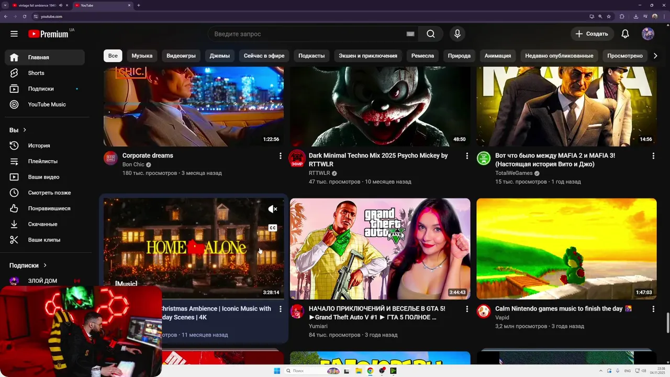Select the Экшен и приключения chip
The height and width of the screenshot is (377, 670).
pyautogui.click(x=368, y=56)
